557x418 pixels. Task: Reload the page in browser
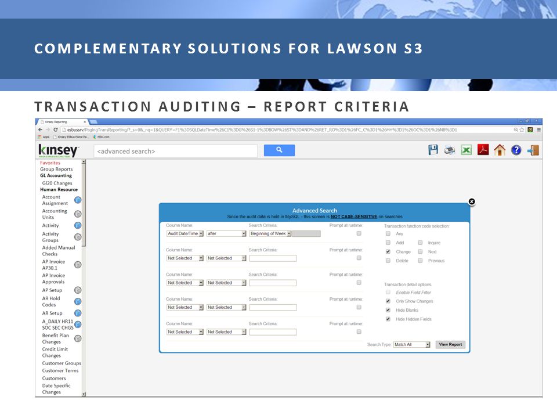(56, 129)
